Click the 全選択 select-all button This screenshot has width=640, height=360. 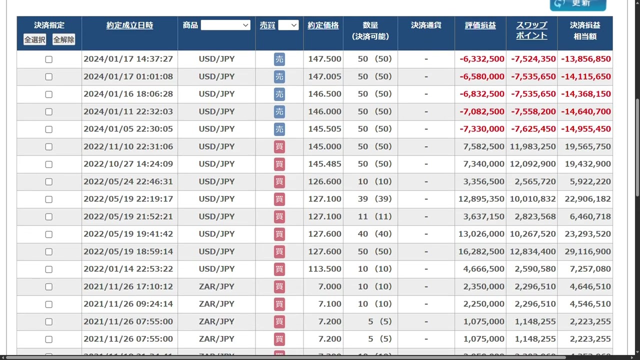tap(34, 39)
